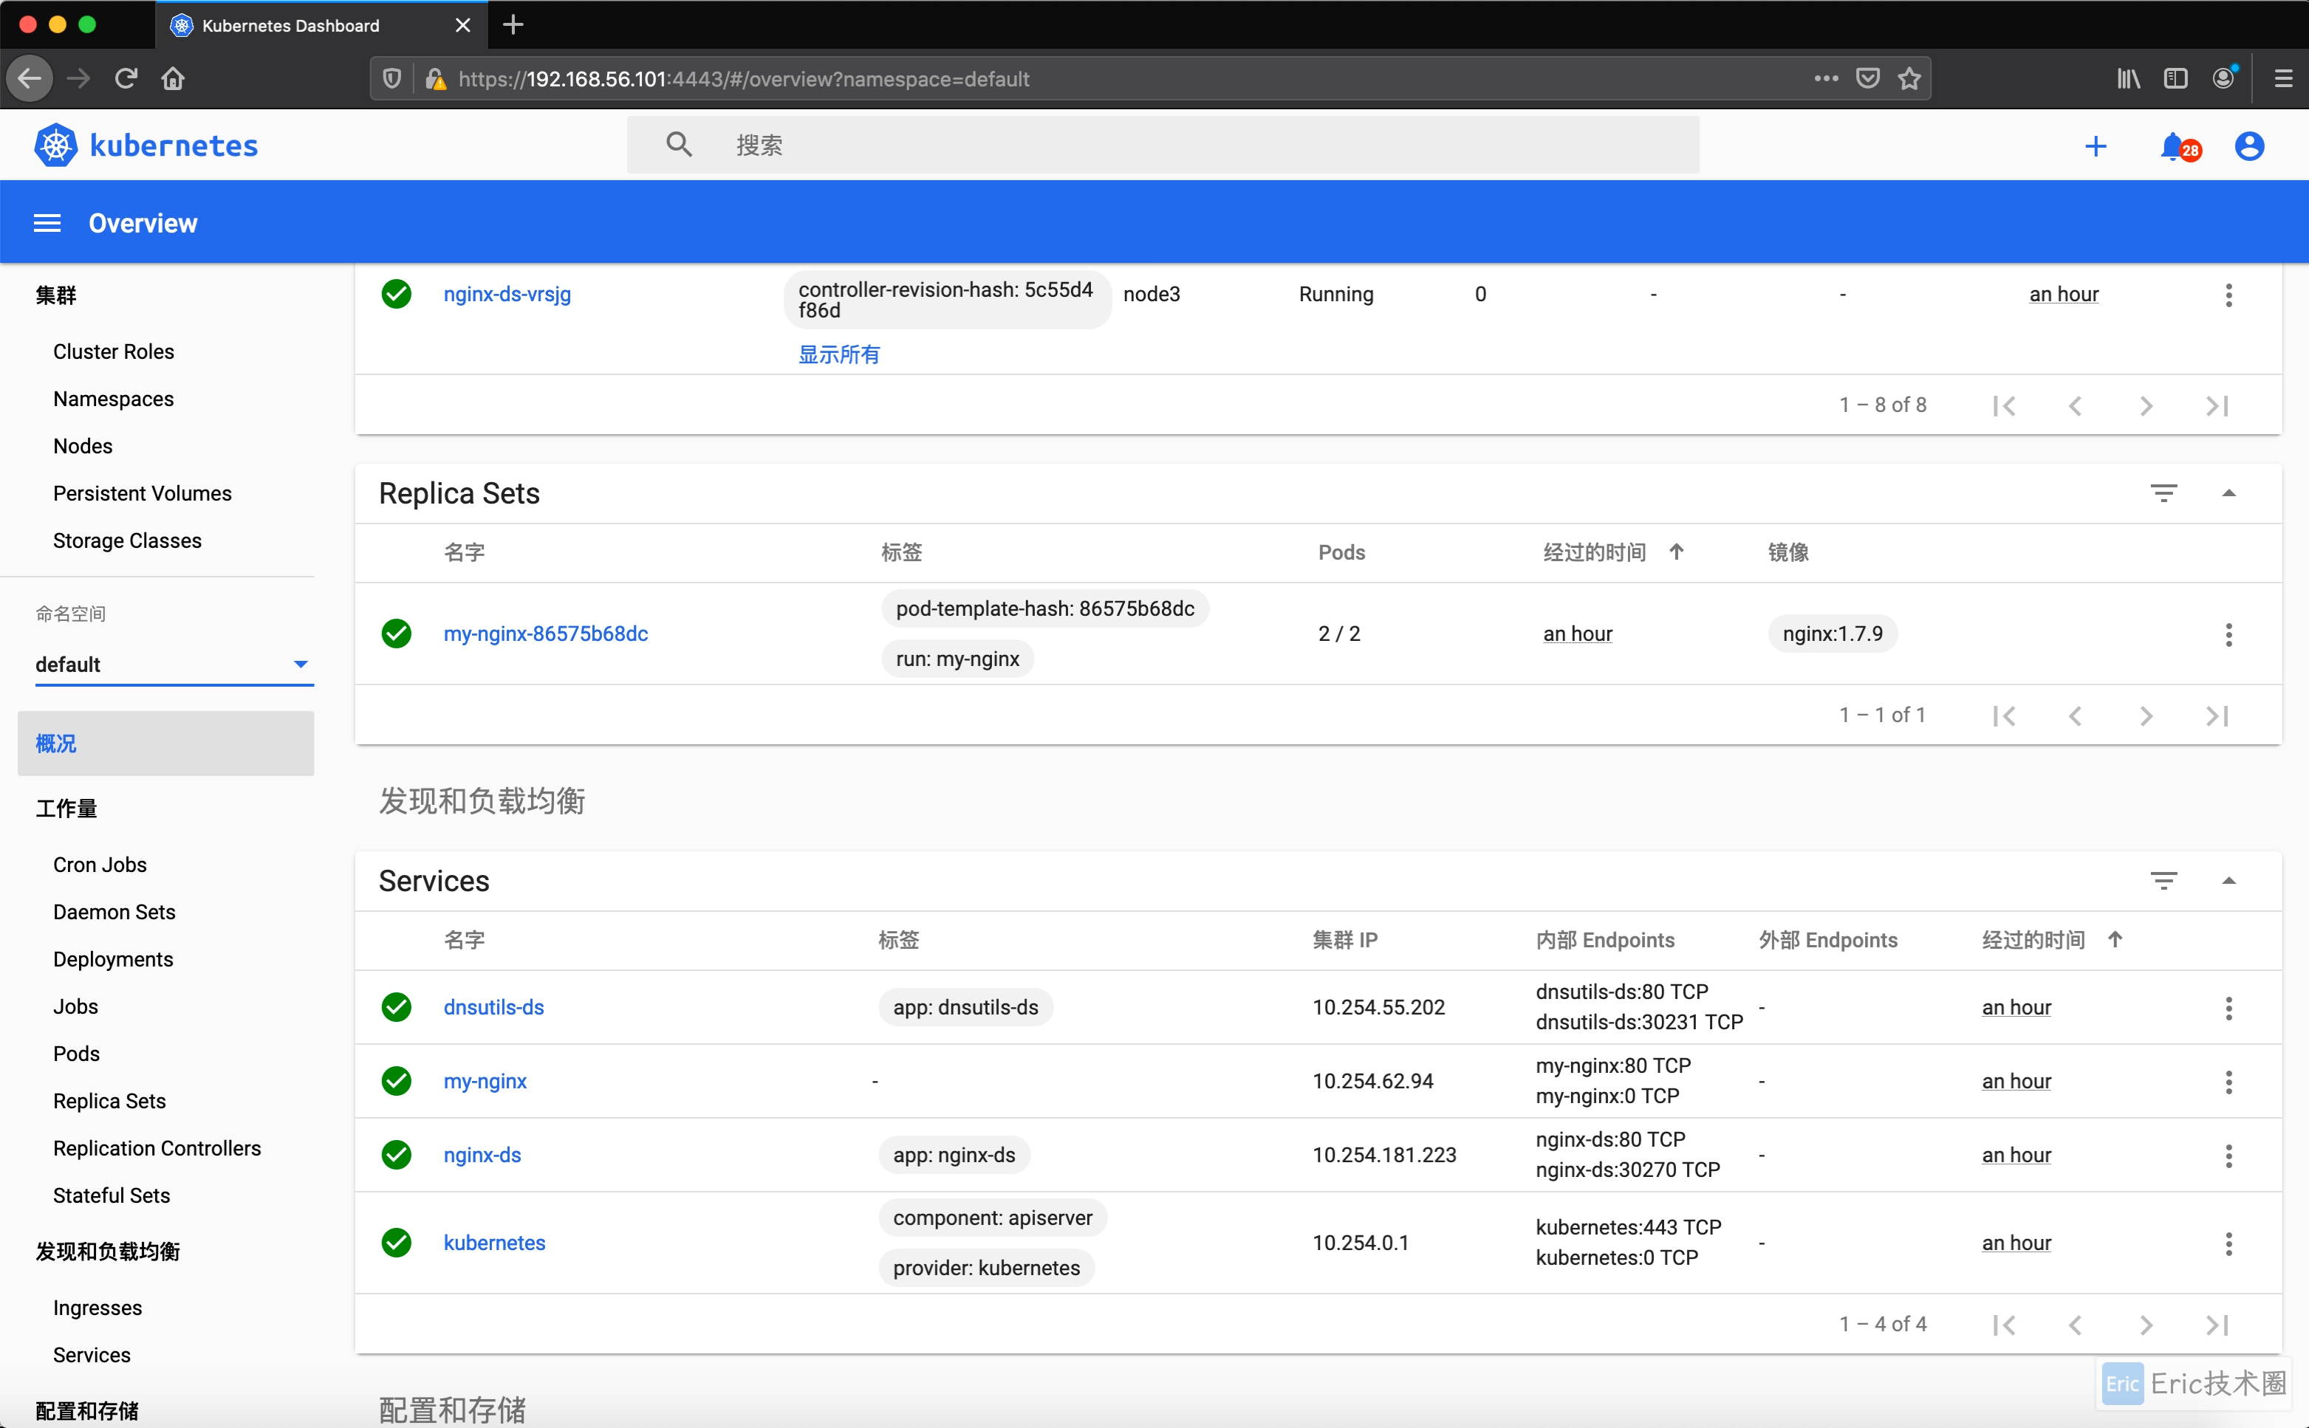Select Storage Classes in sidebar
Screen dimensions: 2309x1428
pos(126,540)
